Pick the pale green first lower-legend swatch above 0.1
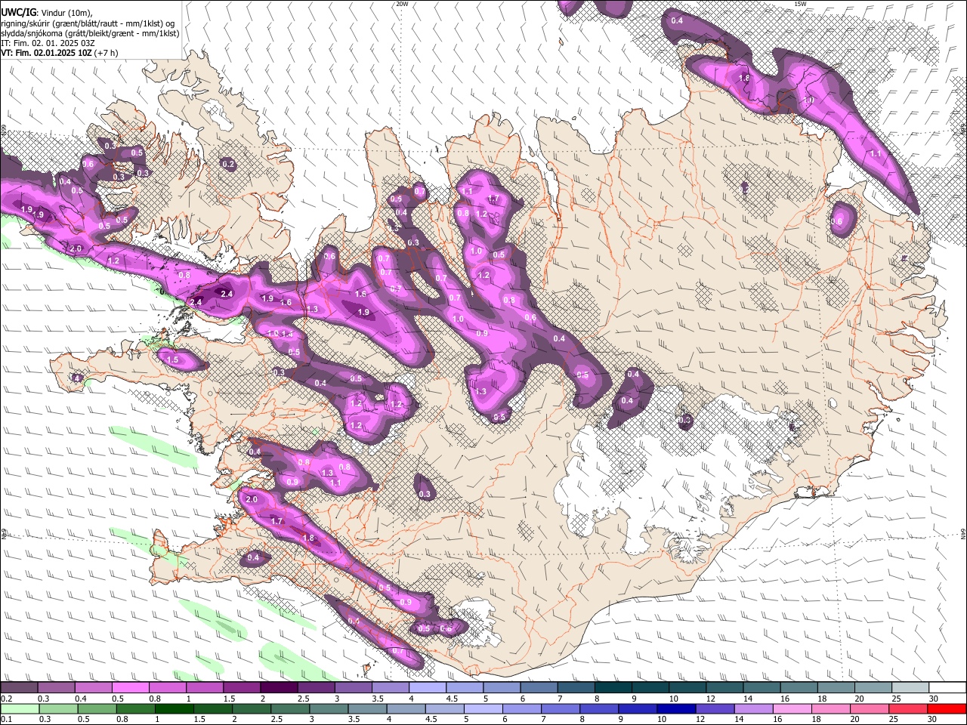The width and height of the screenshot is (967, 725). point(20,708)
